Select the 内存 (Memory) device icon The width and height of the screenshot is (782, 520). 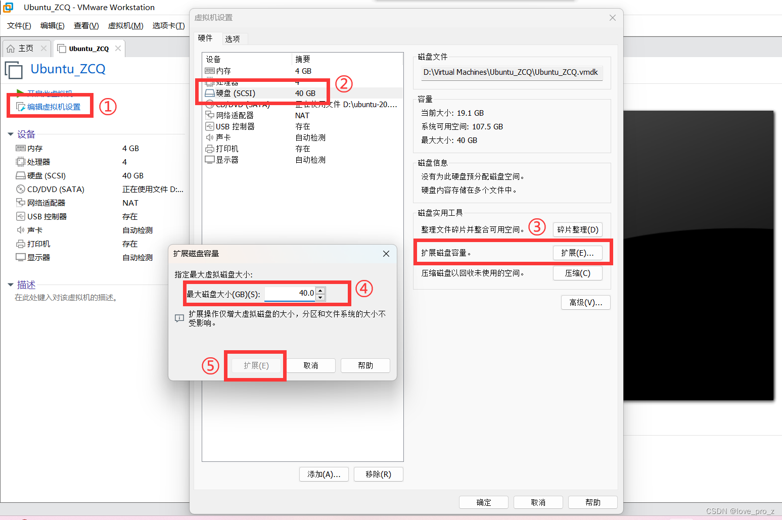(210, 70)
